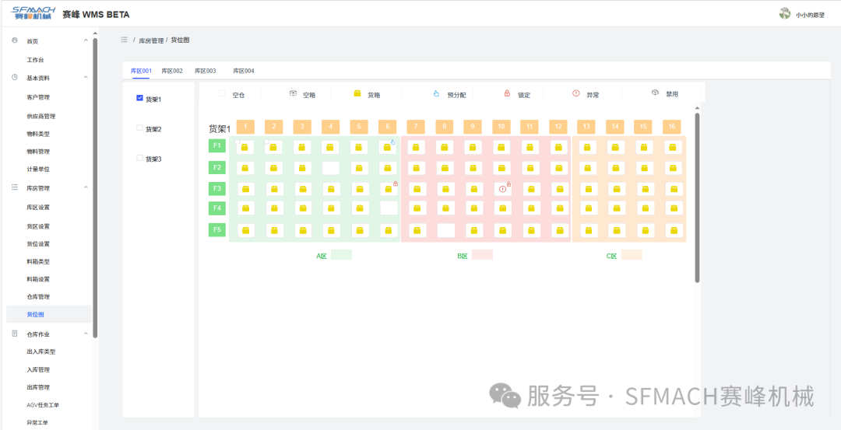
Task: Tick the 货架3 checkbox
Action: 139,158
